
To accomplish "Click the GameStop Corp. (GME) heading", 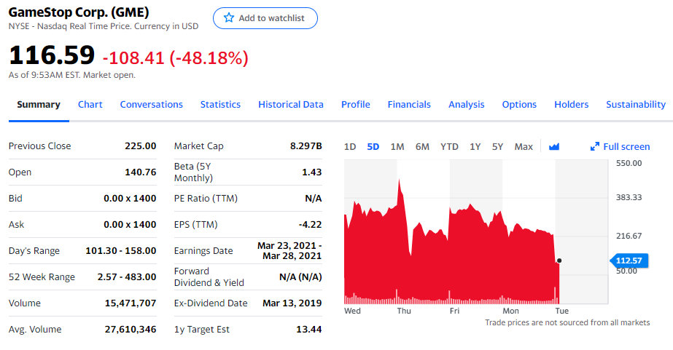I will click(x=79, y=12).
